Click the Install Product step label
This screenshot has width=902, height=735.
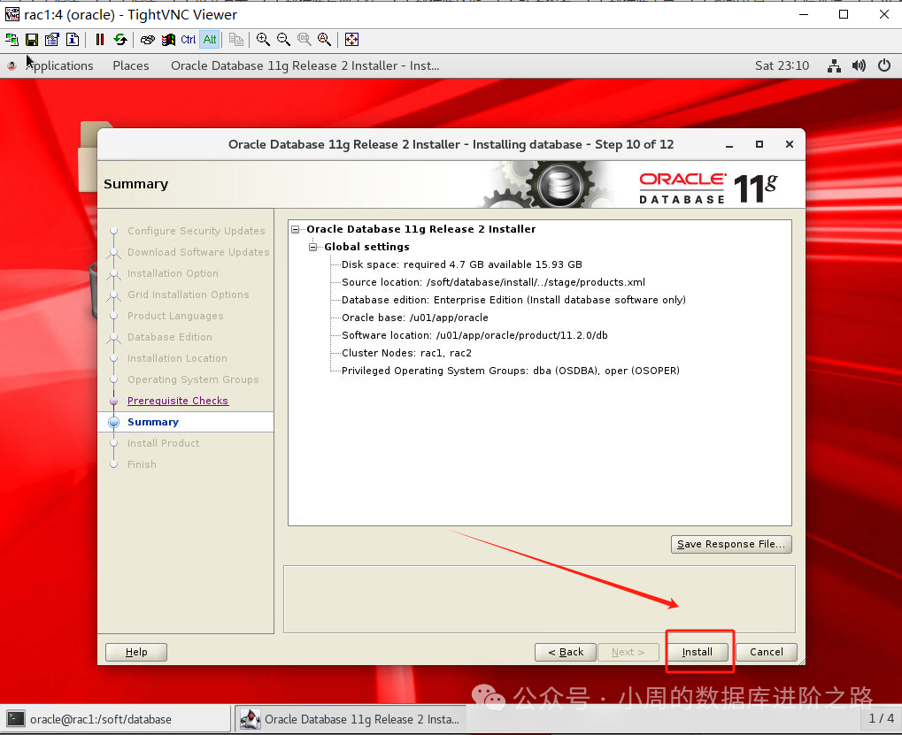click(x=164, y=443)
